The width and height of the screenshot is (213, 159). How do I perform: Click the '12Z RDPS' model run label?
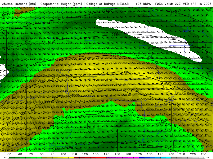[x=143, y=4]
